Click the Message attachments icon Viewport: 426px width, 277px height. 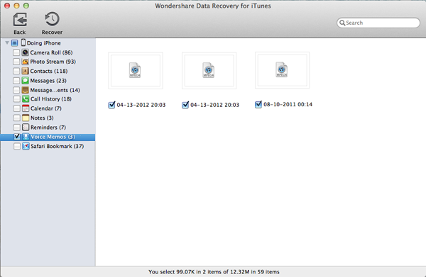pos(26,90)
